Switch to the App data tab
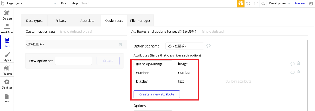This screenshot has height=111, width=315. (87, 21)
